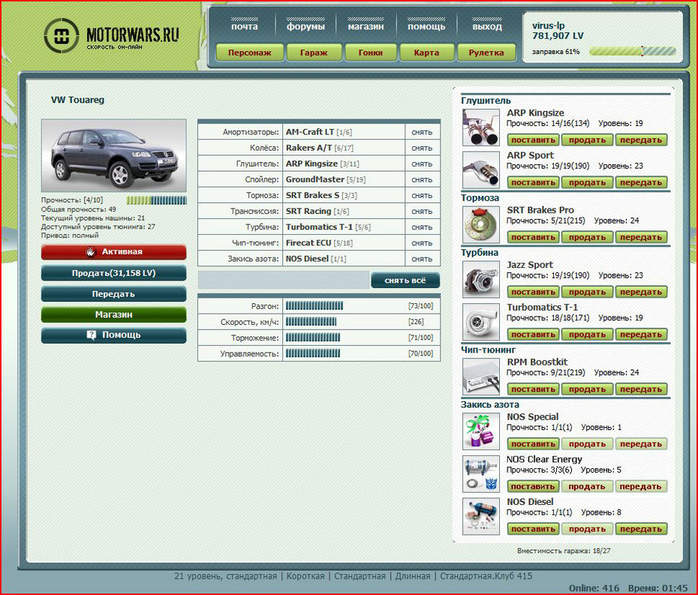698x595 pixels.
Task: Switch to the Рулетка tab
Action: [x=486, y=53]
